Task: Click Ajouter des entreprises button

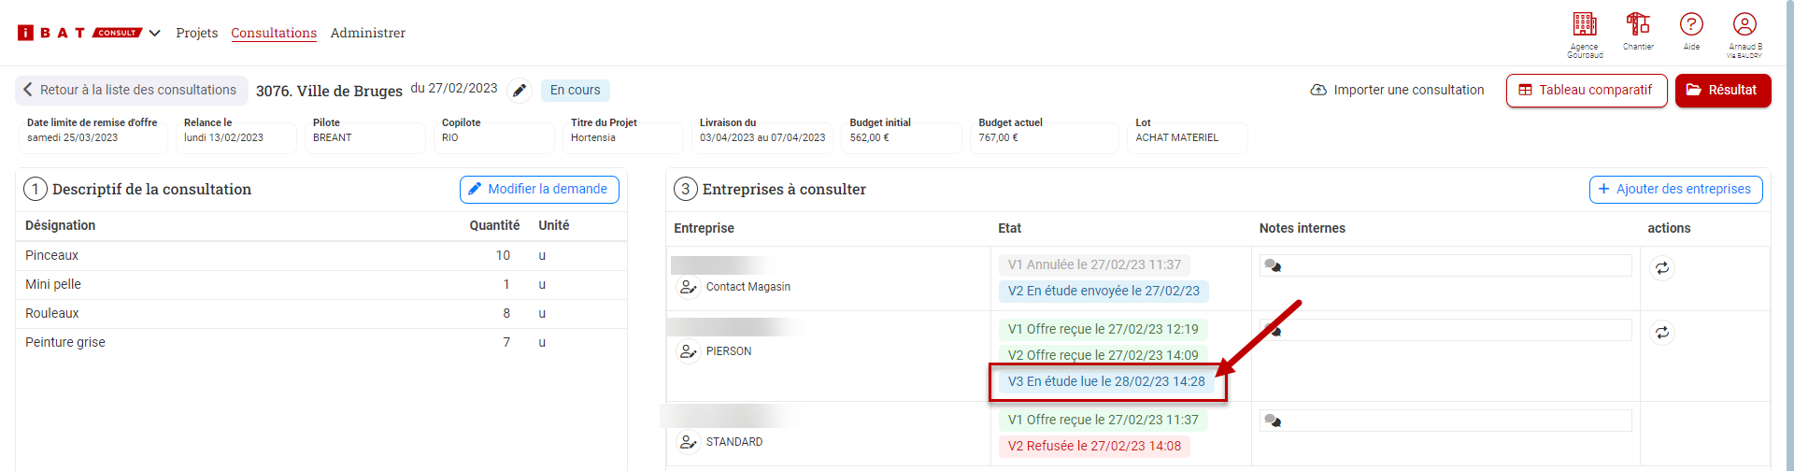Action: click(x=1675, y=190)
